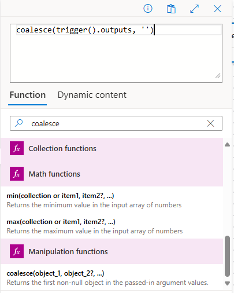
Task: Click the clipboard paste icon
Action: 171,9
